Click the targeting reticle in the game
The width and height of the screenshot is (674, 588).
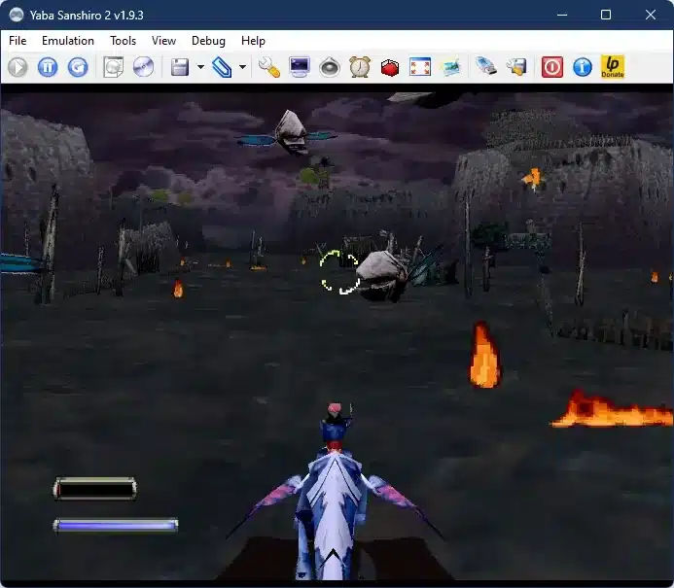339,273
